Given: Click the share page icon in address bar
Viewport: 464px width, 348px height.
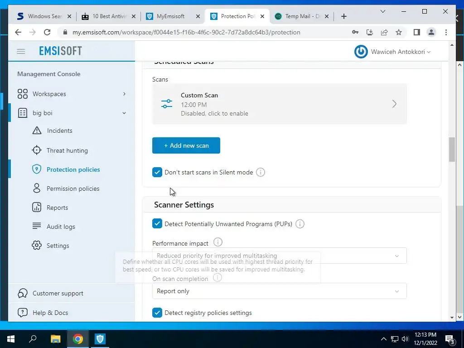Looking at the screenshot, I should [x=384, y=32].
